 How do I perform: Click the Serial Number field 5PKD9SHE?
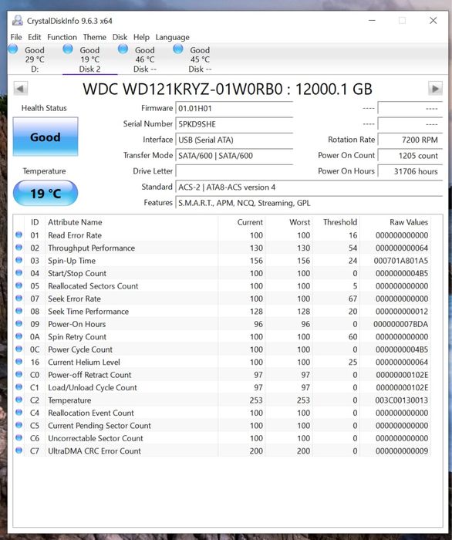(x=234, y=124)
